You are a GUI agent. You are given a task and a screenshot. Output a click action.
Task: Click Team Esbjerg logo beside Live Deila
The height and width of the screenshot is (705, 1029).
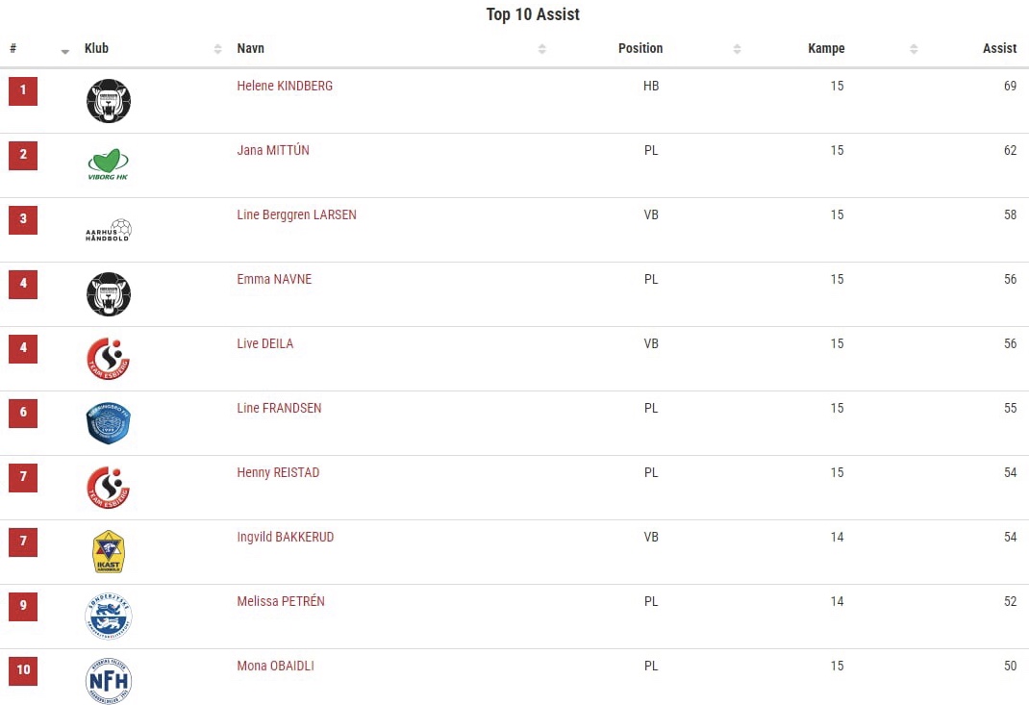tap(109, 359)
